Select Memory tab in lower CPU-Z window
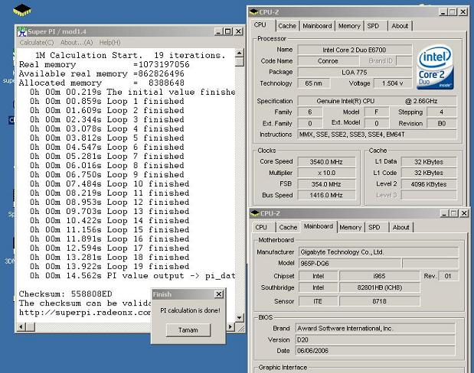 click(x=351, y=227)
